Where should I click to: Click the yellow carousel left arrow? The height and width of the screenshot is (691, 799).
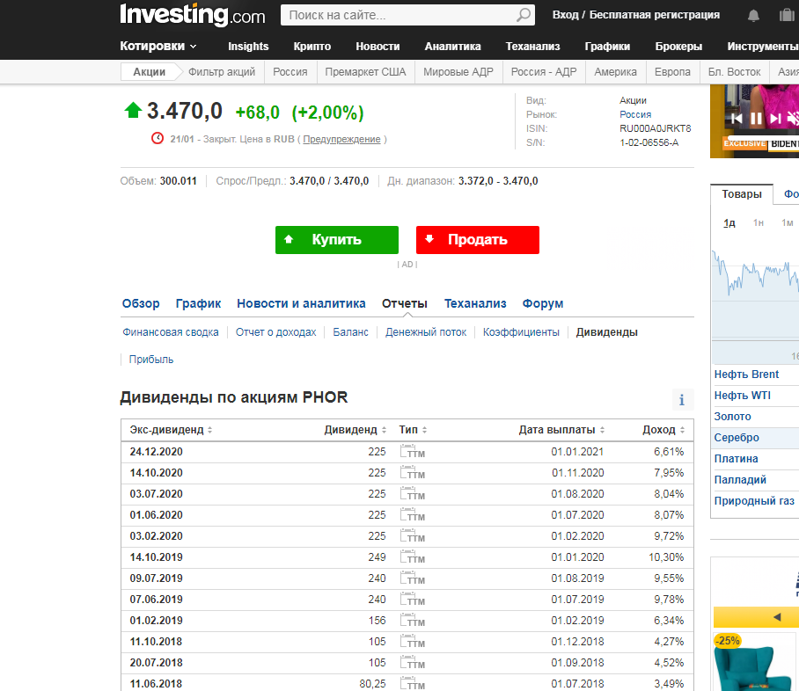pos(777,617)
